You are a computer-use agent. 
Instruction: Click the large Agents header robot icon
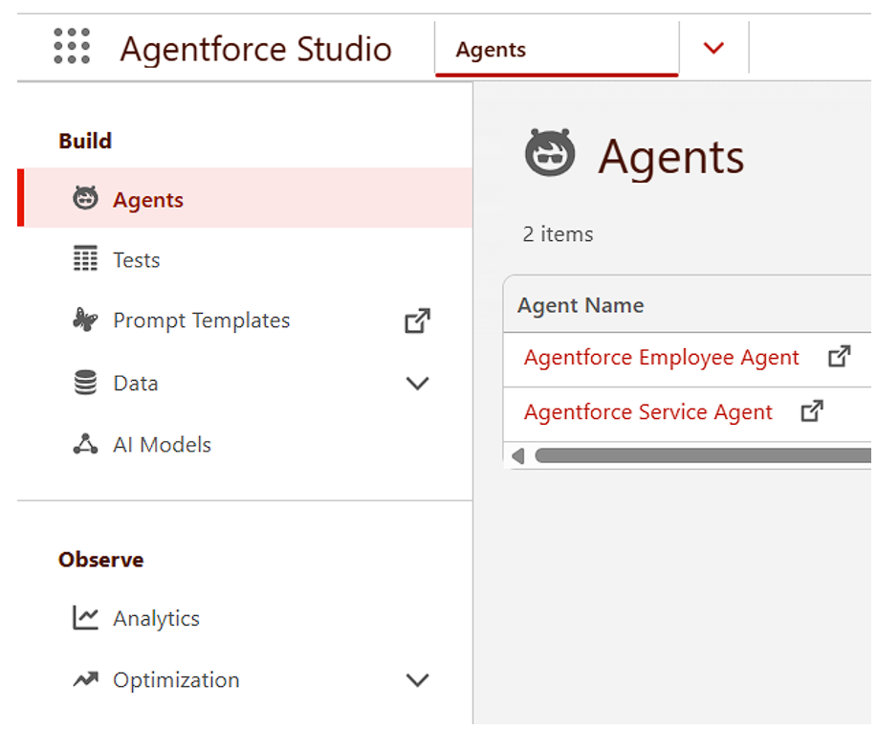click(550, 152)
